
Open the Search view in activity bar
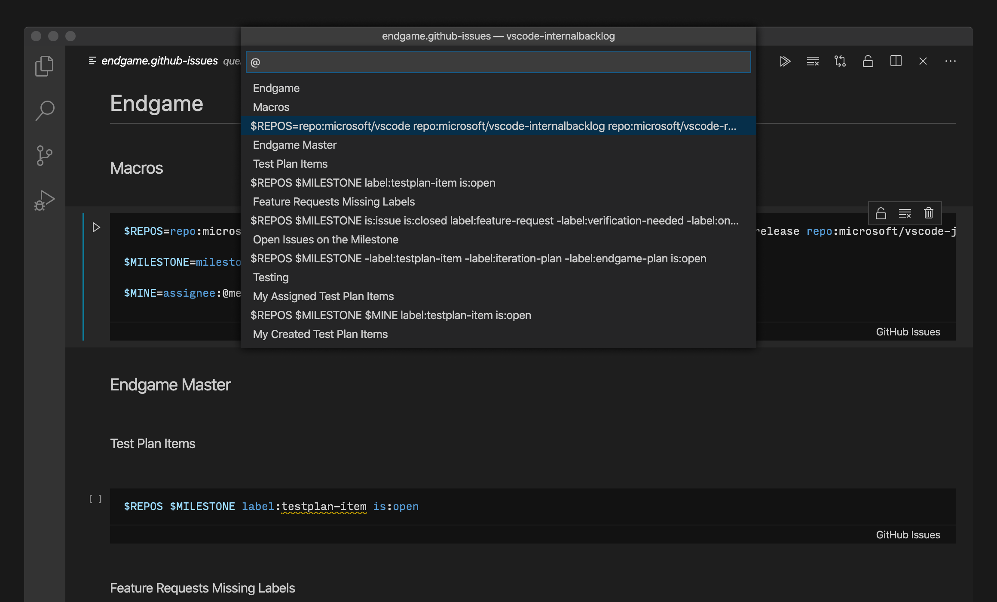[44, 111]
